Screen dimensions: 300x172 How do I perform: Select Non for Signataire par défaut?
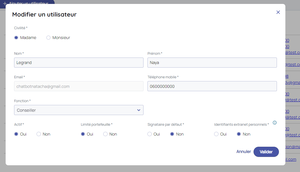pyautogui.click(x=172, y=134)
